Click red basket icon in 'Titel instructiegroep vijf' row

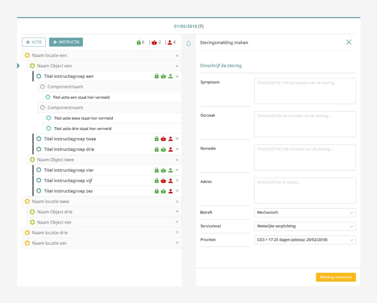tap(163, 181)
